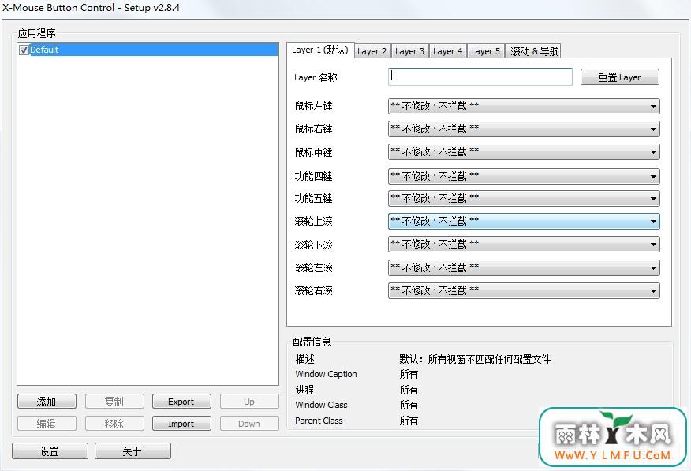Screen dimensions: 691x471
Task: Open 设置 settings button
Action: (50, 451)
